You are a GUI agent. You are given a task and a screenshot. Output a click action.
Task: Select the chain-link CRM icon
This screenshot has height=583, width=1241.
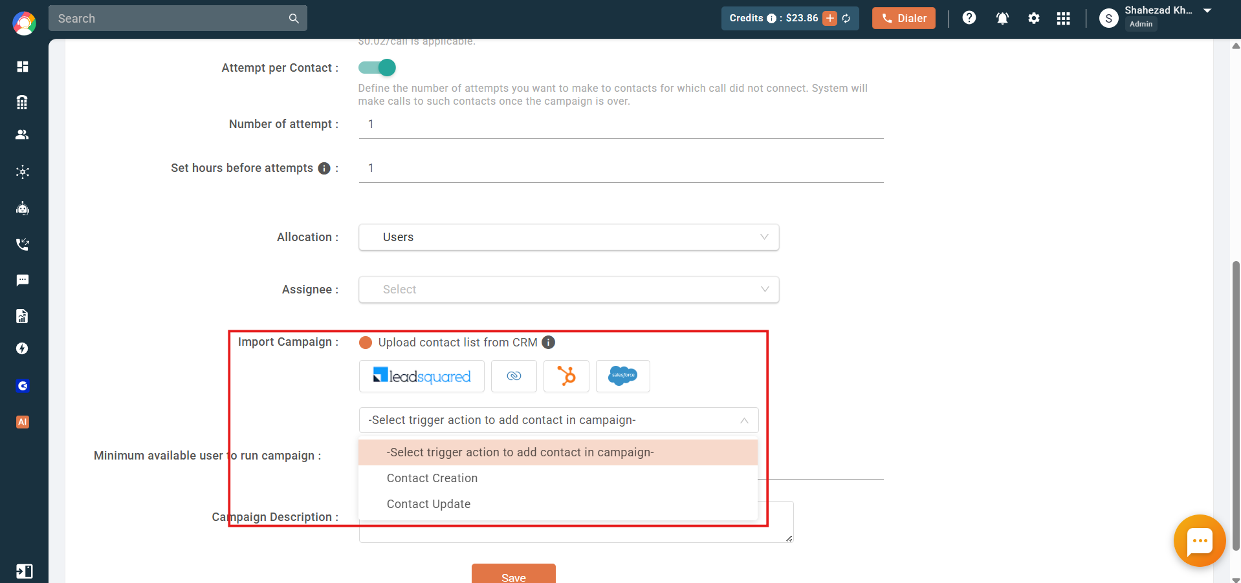pos(514,376)
